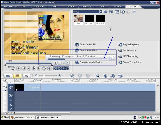The height and width of the screenshot is (125, 161).
Task: Expand the library panel with double chevron
Action: [134, 12]
